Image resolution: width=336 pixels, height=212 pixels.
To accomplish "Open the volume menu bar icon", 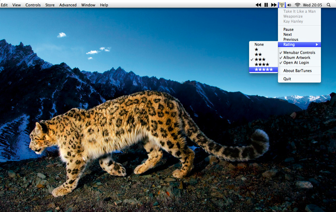I will click(x=289, y=5).
